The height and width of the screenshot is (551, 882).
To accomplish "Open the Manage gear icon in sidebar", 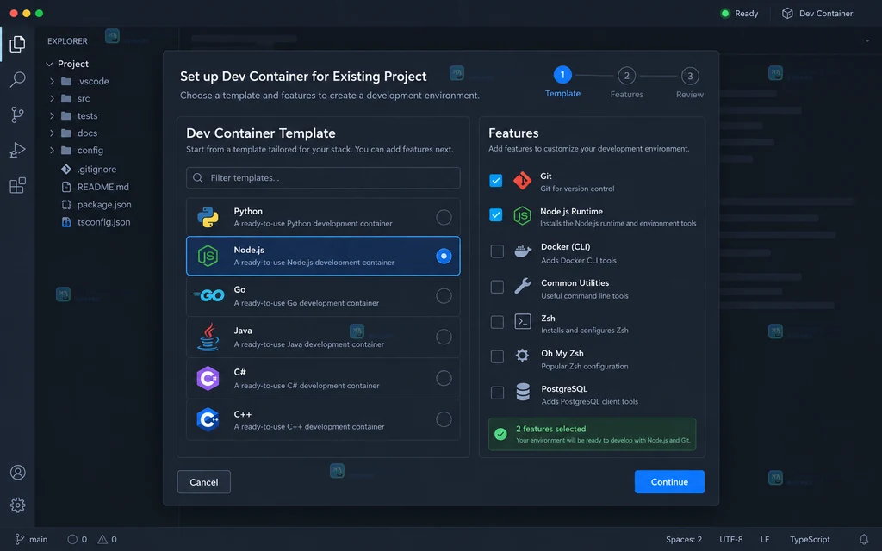I will (17, 505).
